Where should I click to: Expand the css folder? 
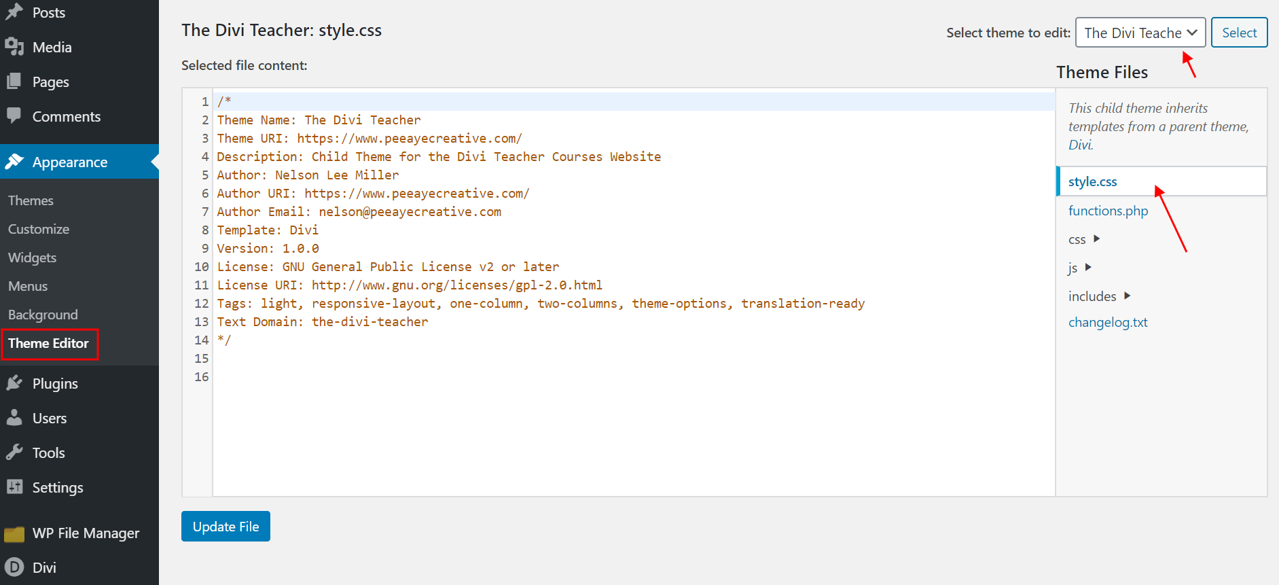[1096, 238]
